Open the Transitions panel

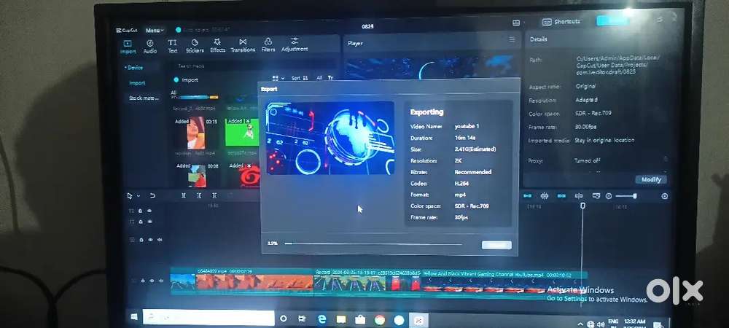pos(243,46)
